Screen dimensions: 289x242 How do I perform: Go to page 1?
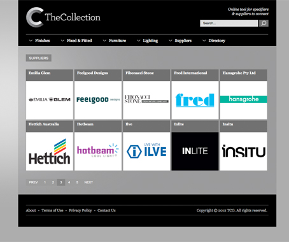coord(45,182)
